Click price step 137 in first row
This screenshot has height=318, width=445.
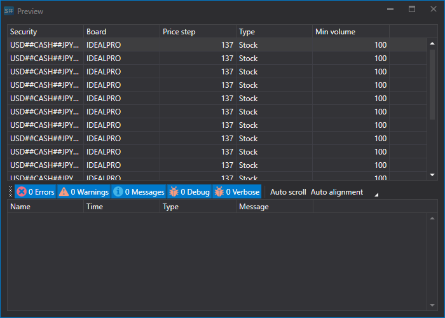pos(227,45)
